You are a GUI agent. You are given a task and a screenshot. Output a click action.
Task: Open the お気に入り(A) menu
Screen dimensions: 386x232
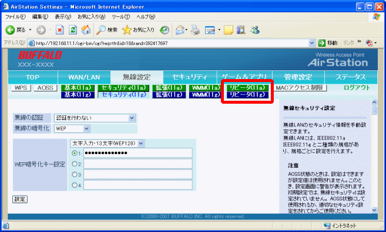click(x=91, y=16)
